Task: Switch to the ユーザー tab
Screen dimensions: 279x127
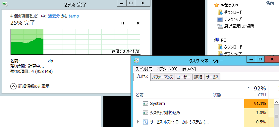Action: coord(184,77)
